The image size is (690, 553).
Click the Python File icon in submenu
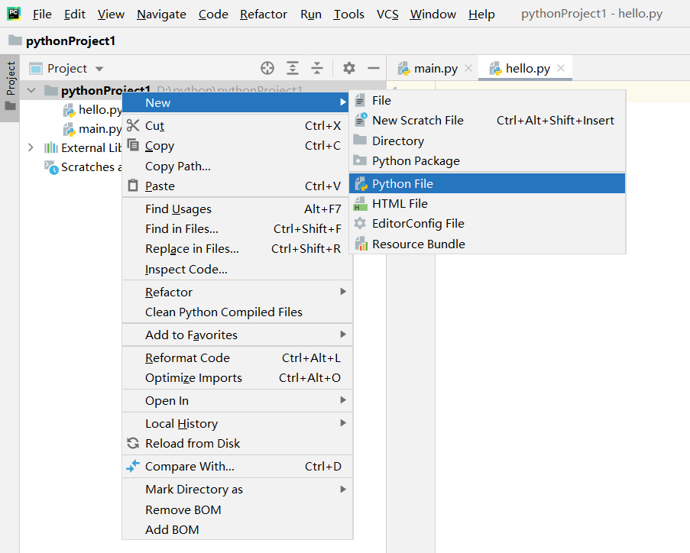point(361,183)
